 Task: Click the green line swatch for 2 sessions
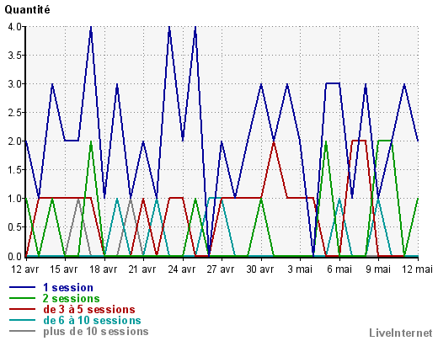pos(23,298)
